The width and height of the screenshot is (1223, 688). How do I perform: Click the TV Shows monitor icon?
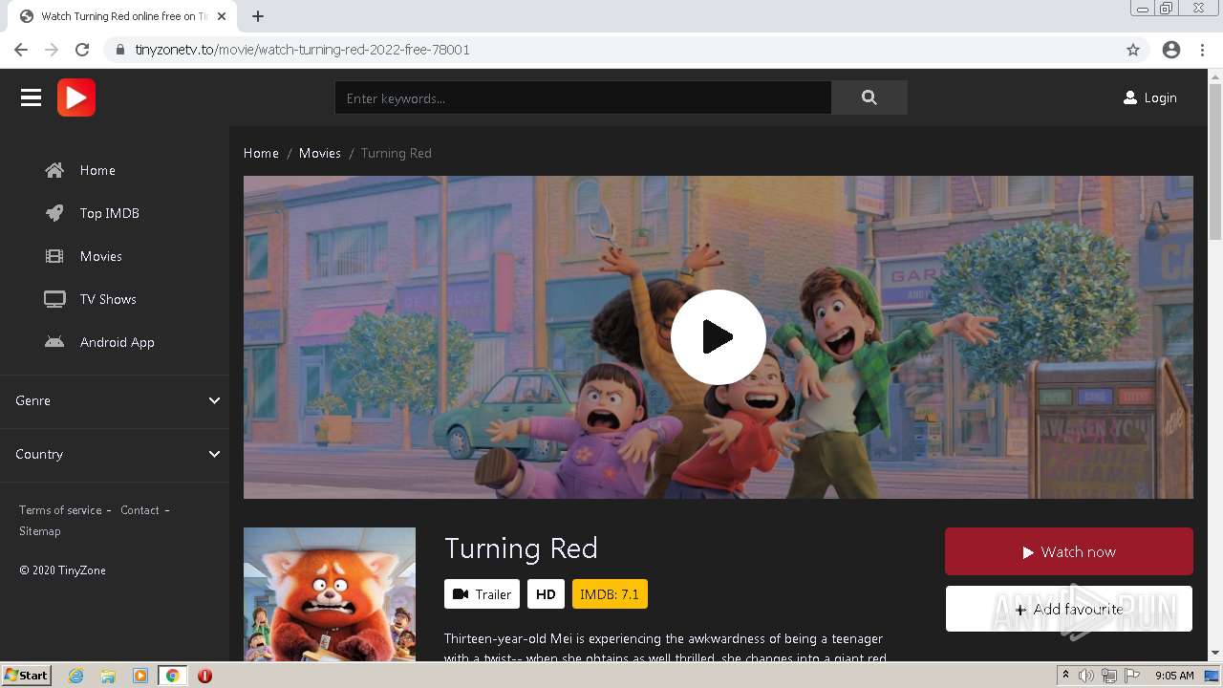[x=54, y=299]
